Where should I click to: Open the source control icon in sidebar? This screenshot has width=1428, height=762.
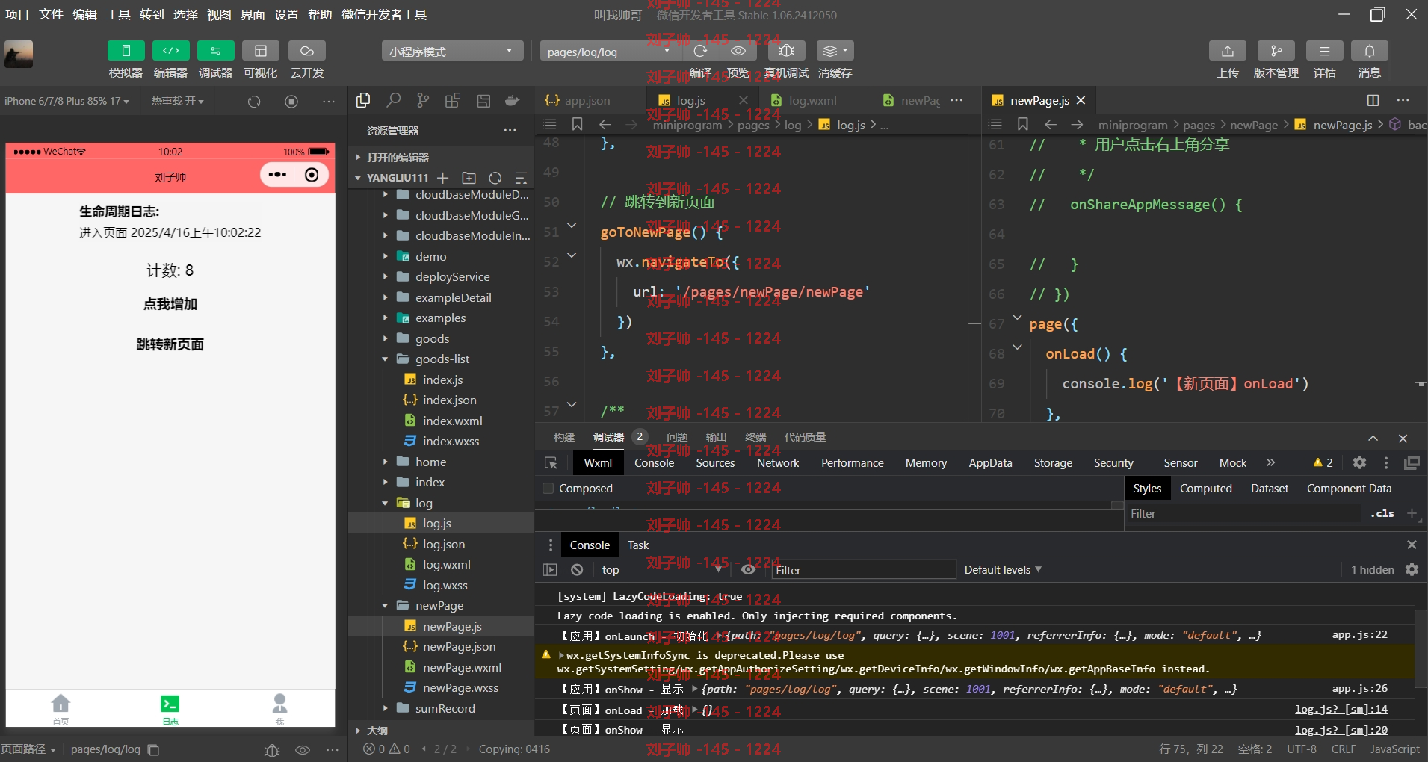pyautogui.click(x=423, y=100)
